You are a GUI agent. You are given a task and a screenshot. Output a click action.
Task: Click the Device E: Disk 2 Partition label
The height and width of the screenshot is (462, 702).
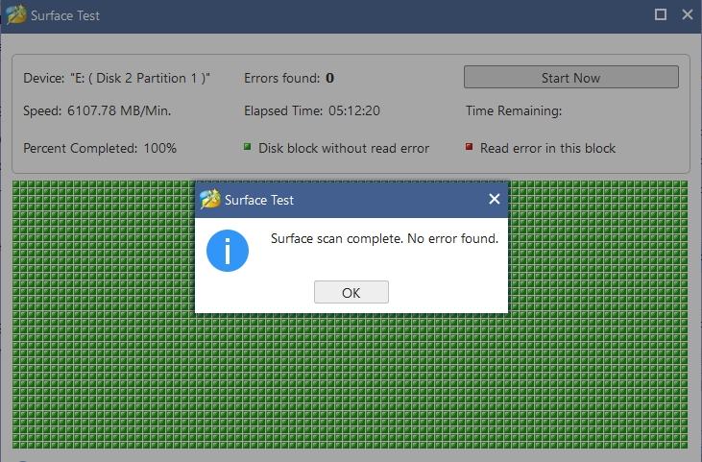116,79
